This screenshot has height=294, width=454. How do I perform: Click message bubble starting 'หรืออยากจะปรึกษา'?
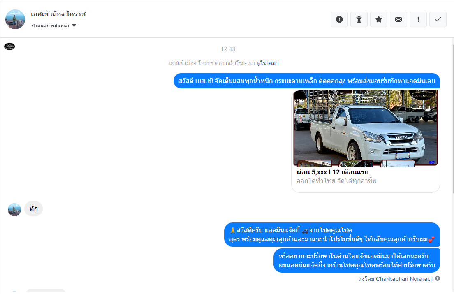pyautogui.click(x=357, y=260)
